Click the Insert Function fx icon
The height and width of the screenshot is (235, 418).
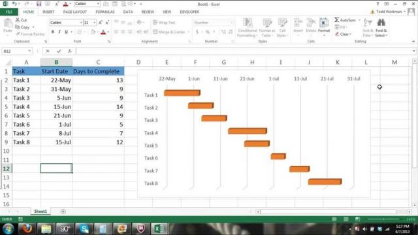pyautogui.click(x=70, y=51)
